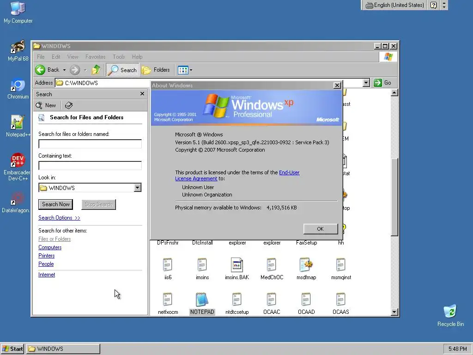Click the language bar help icon
Image resolution: width=473 pixels, height=355 pixels.
point(433,5)
